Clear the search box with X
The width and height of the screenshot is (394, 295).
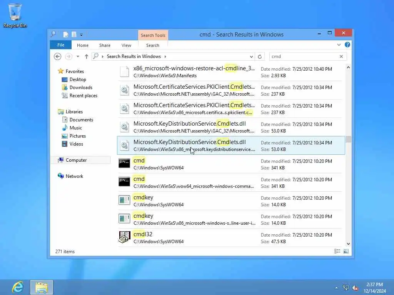(341, 56)
